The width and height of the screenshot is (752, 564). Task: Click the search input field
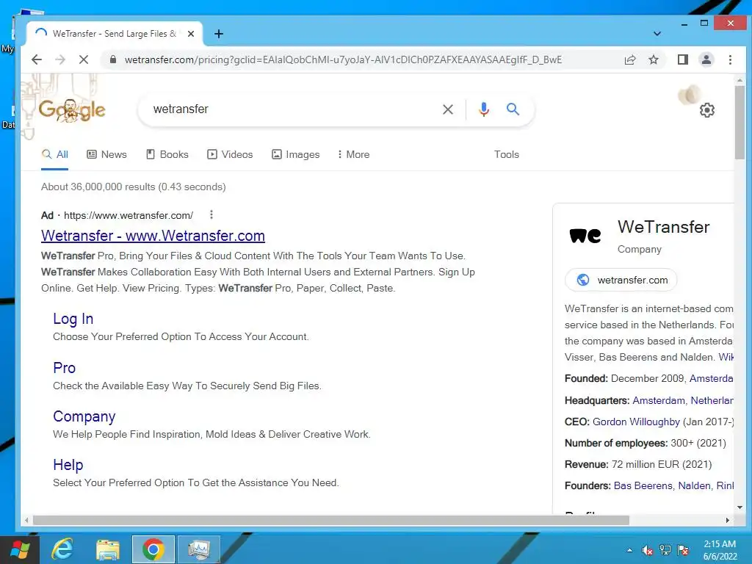click(292, 109)
